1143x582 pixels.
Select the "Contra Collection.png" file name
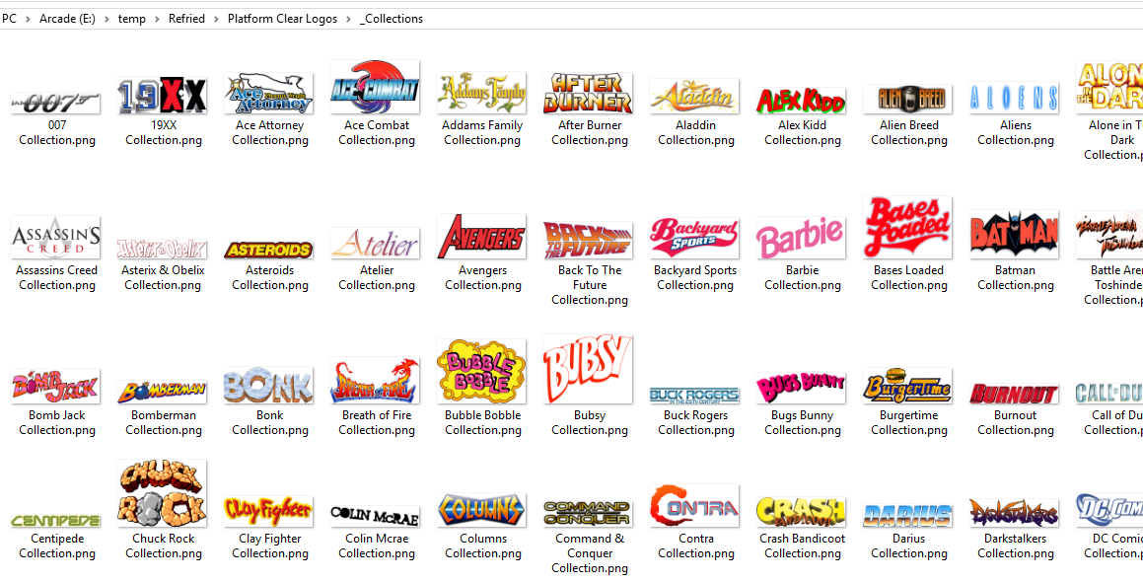click(695, 546)
